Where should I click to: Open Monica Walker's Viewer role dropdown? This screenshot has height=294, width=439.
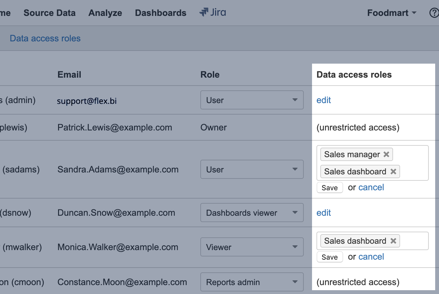coord(252,247)
